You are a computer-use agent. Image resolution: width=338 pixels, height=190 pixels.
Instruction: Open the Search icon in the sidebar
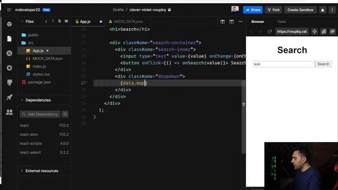pyautogui.click(x=10, y=53)
